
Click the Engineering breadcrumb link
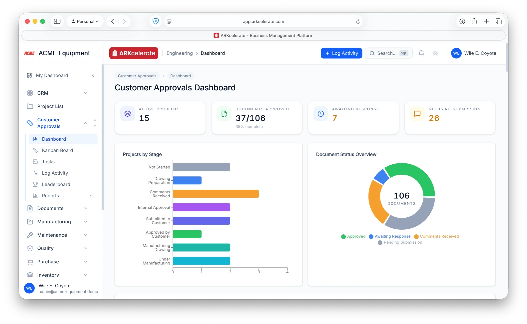[x=180, y=53]
